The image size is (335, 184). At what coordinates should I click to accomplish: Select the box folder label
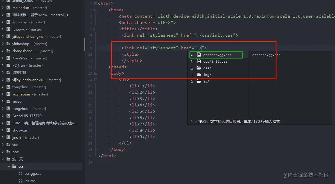click(x=16, y=152)
